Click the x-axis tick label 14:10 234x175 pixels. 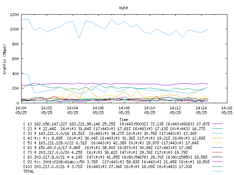coord(150,108)
